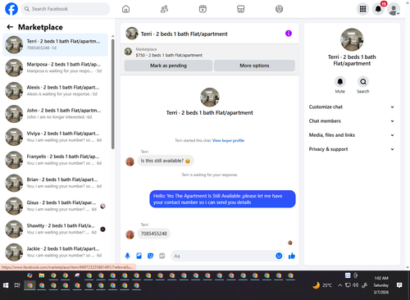Open View buyer profile link
The width and height of the screenshot is (410, 300).
click(x=228, y=140)
